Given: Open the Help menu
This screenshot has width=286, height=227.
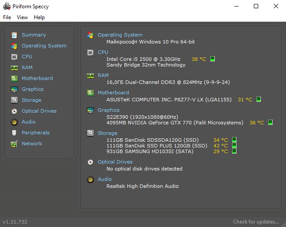Looking at the screenshot, I should (39, 17).
